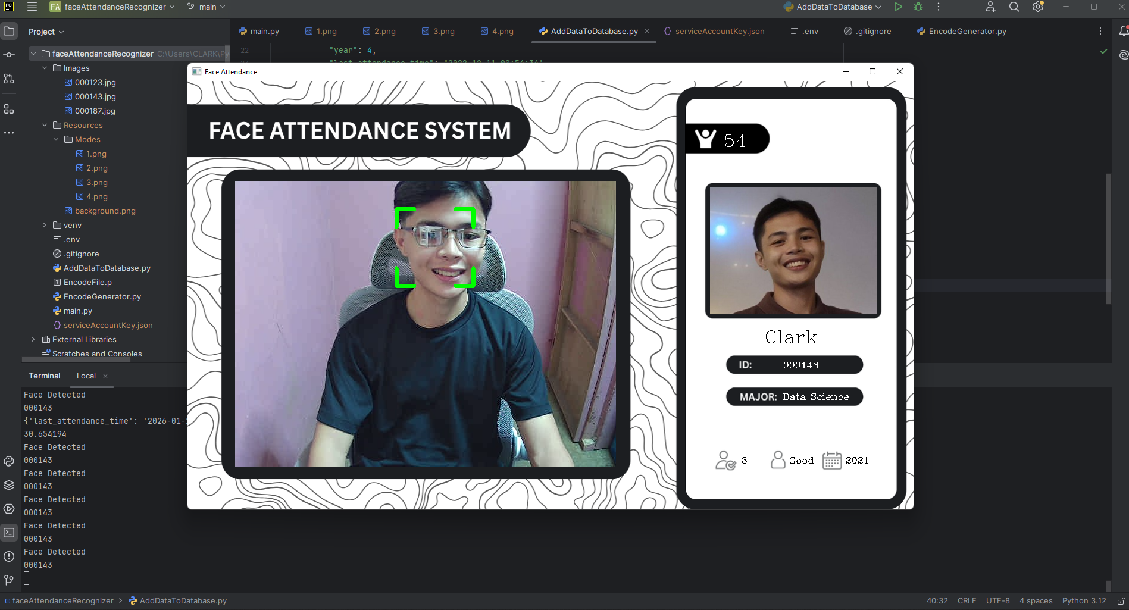Show notifications bell icon

(1123, 31)
